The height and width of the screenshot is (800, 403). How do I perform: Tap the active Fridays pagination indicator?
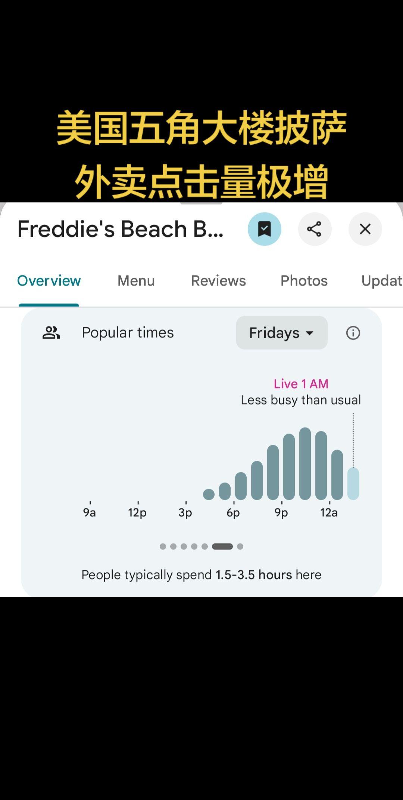point(222,547)
